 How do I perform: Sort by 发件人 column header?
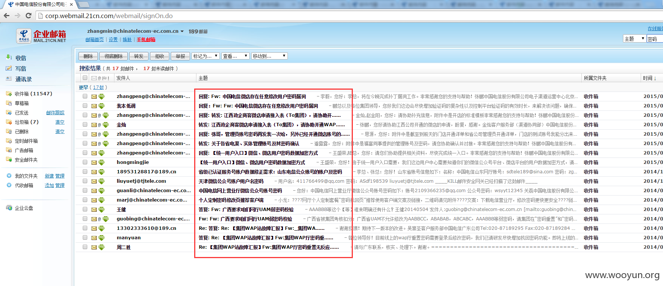[x=123, y=78]
